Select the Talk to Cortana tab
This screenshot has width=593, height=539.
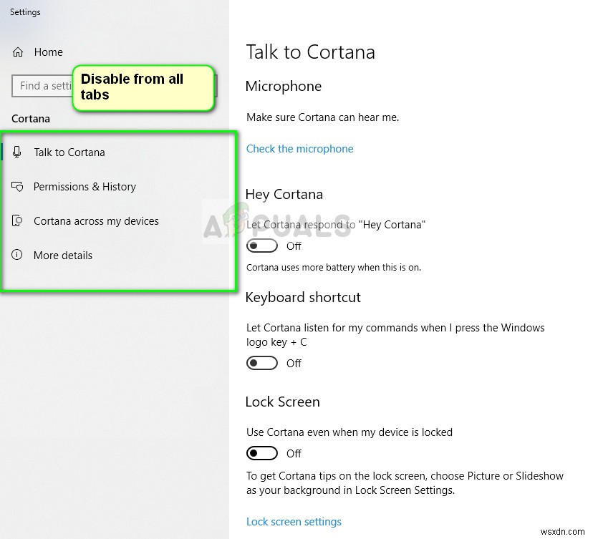coord(69,152)
